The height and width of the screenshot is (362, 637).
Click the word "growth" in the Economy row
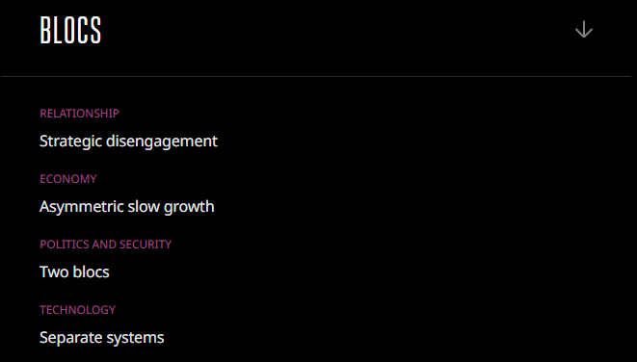tap(189, 208)
